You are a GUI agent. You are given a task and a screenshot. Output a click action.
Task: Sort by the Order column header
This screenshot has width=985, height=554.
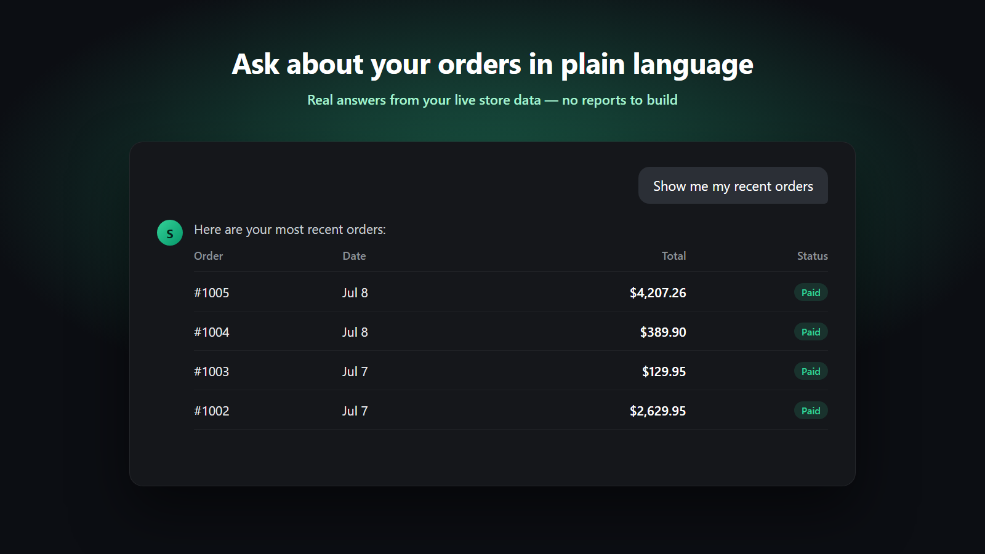(x=208, y=255)
